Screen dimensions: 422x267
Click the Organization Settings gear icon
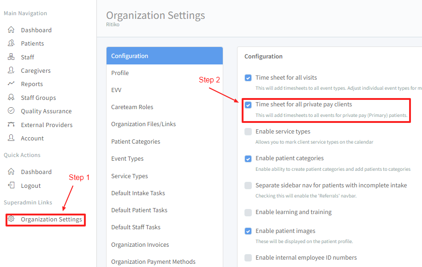click(x=11, y=219)
